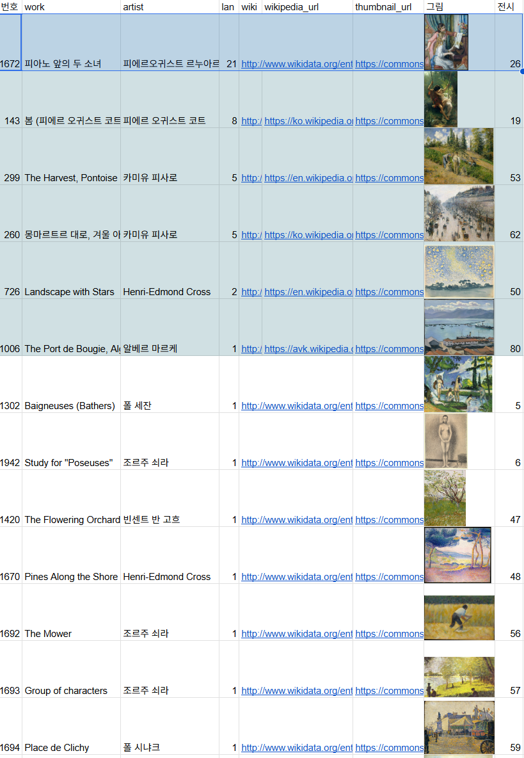Open en.wikipedia link for Landscape with Stars
The image size is (524, 758).
click(x=308, y=292)
